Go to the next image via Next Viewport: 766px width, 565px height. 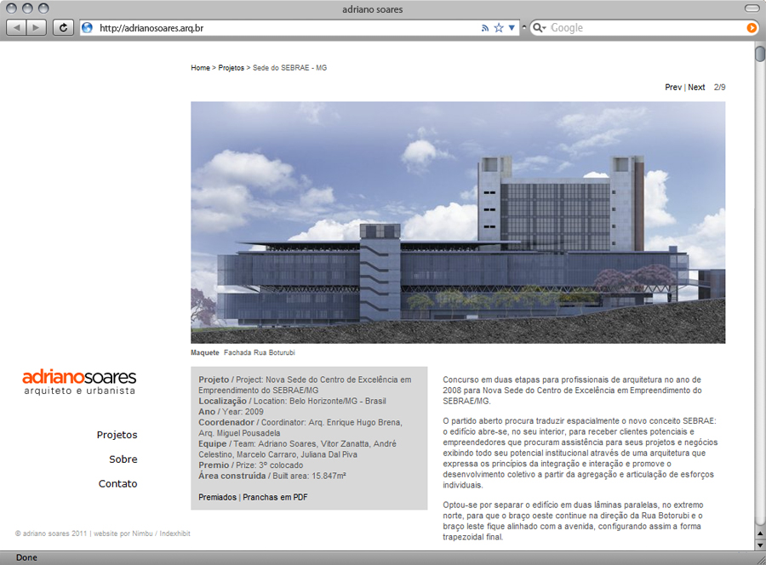pos(696,88)
